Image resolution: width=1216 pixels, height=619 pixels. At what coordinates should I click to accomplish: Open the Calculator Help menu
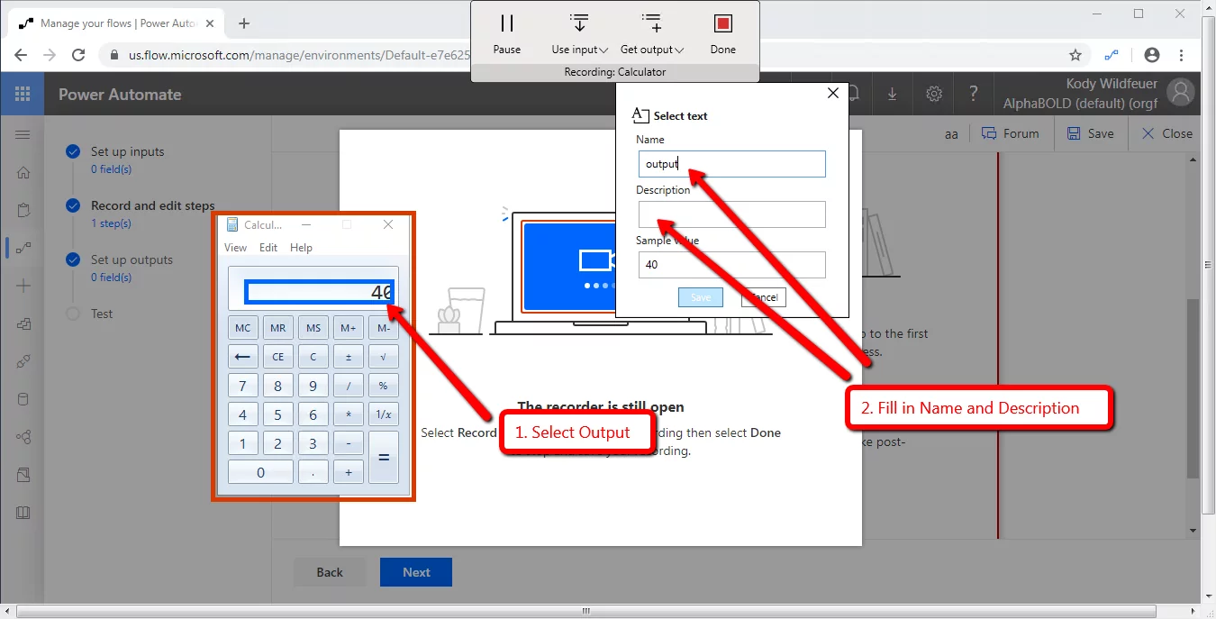pyautogui.click(x=301, y=248)
